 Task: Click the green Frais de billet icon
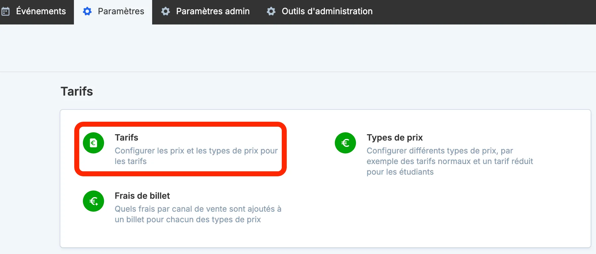93,201
